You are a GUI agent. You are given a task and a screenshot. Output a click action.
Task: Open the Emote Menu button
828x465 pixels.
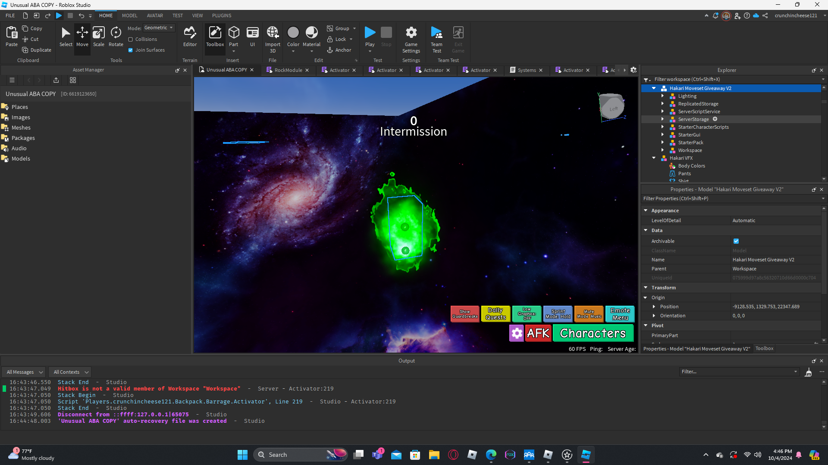[620, 314]
